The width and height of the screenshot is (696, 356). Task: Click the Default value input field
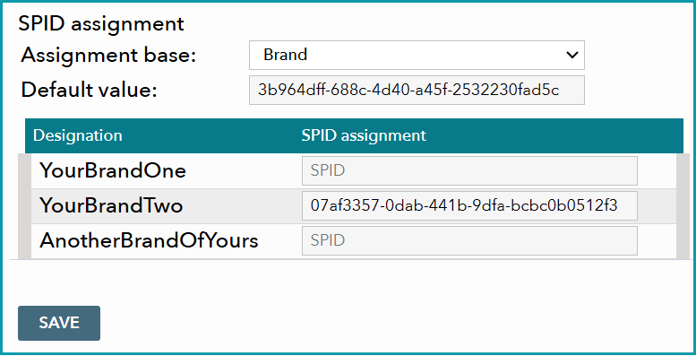(x=417, y=91)
